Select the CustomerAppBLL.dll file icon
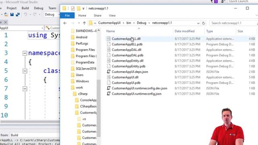This screenshot has height=145, width=258. [108, 39]
